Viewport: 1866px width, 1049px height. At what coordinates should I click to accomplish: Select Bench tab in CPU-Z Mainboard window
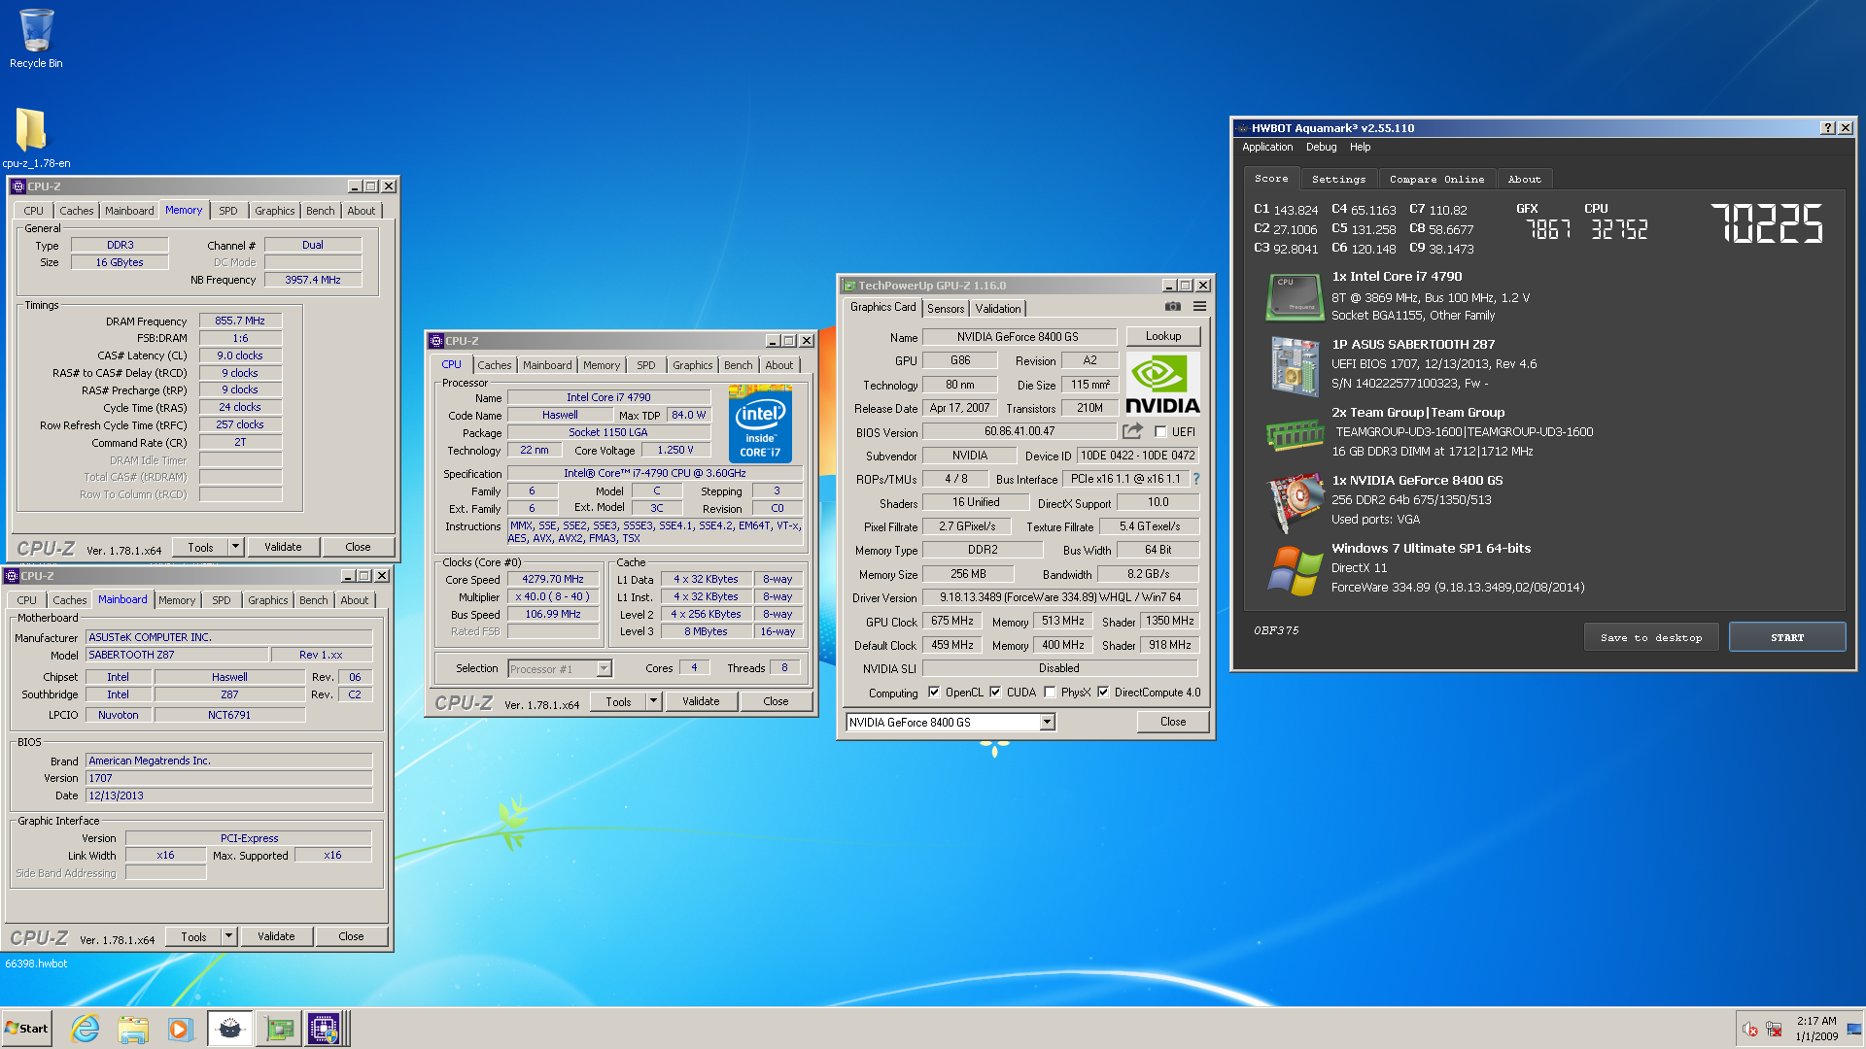coord(313,600)
